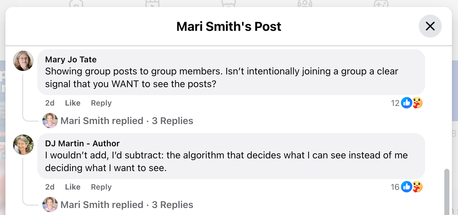The height and width of the screenshot is (215, 458).
Task: Open Mary Jo Tate's profile picture
Action: tap(23, 60)
